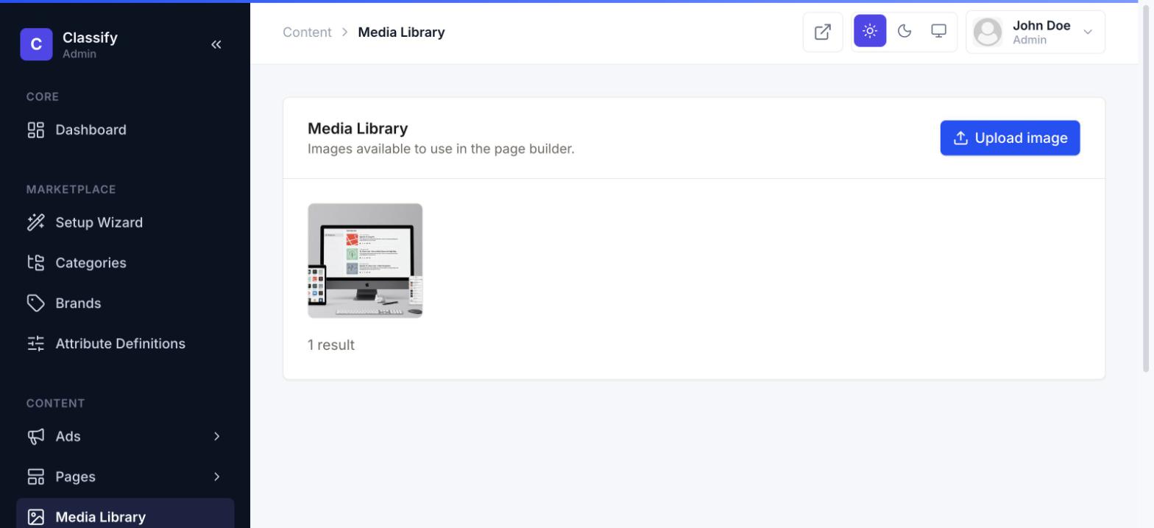Click the Attribute Definitions sliders icon
The width and height of the screenshot is (1154, 528).
point(36,344)
